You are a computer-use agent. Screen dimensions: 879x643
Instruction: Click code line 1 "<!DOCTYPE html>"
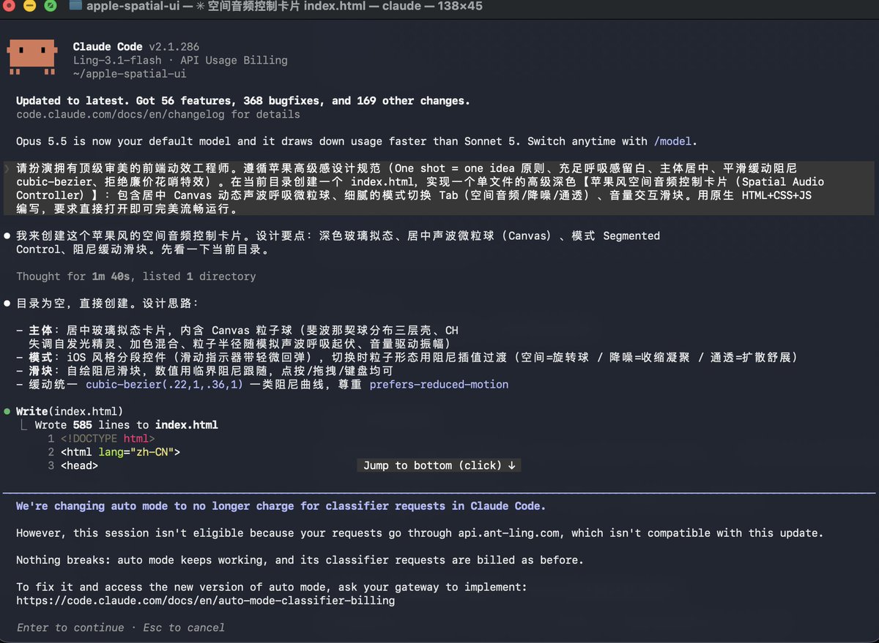click(108, 438)
